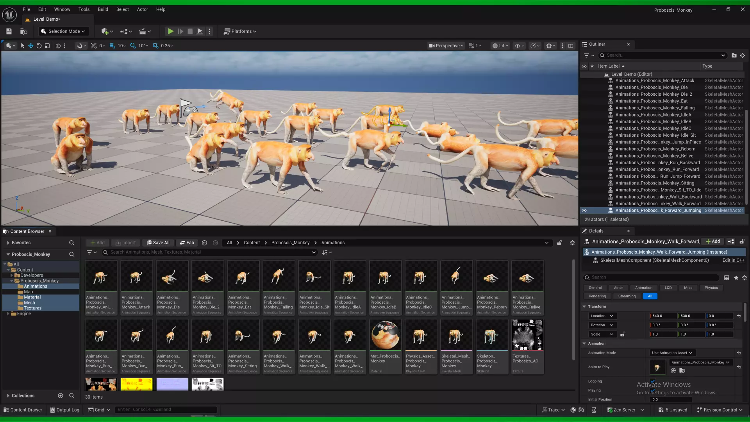Toggle visibility eye of the Walk_Forward_Jumping actor
The width and height of the screenshot is (750, 422).
[584, 211]
